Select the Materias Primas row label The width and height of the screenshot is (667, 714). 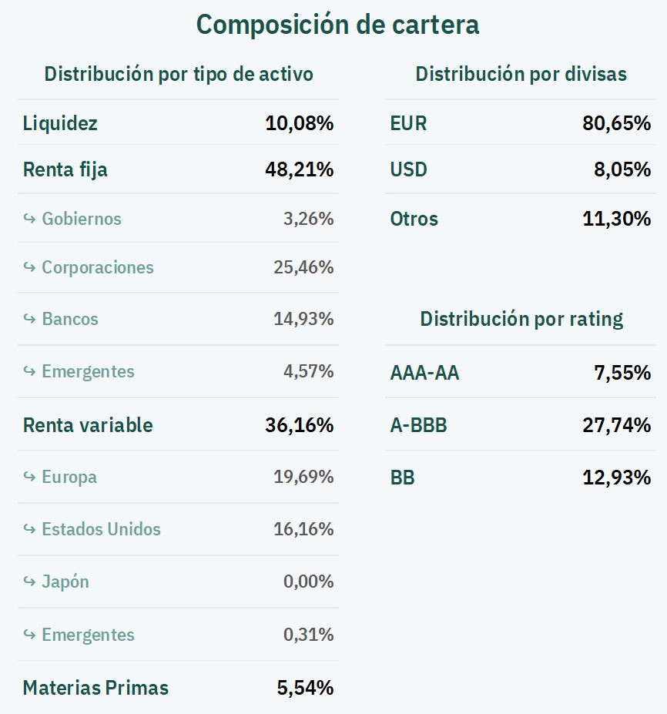[x=96, y=688]
